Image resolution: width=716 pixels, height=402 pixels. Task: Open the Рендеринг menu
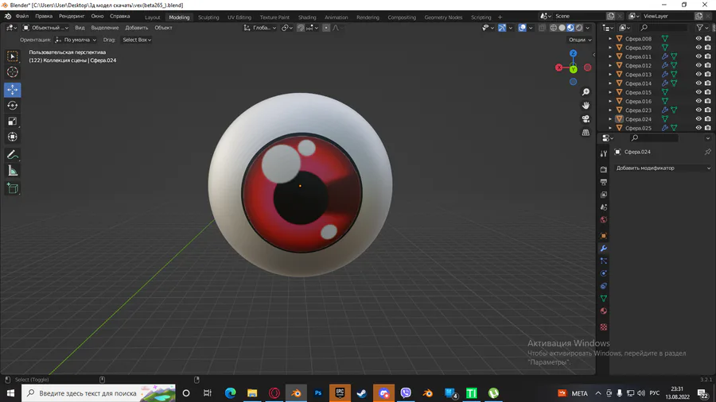[x=72, y=17]
